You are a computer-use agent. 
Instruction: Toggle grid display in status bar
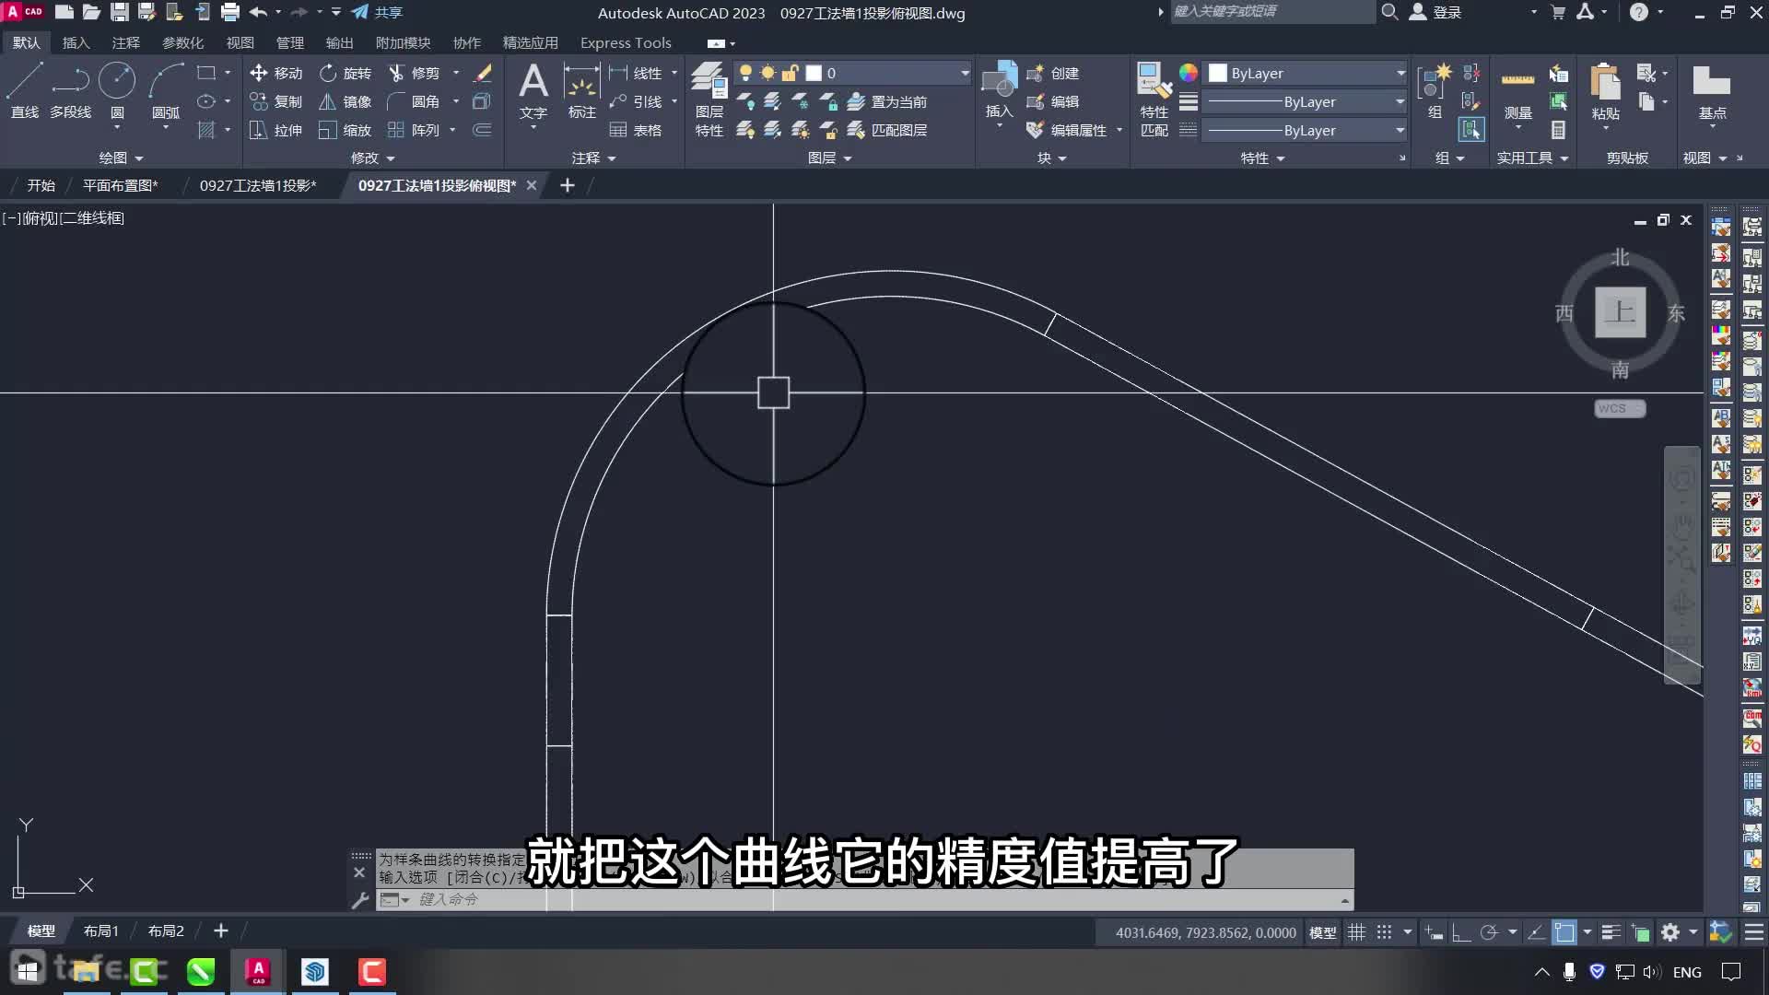pos(1356,932)
